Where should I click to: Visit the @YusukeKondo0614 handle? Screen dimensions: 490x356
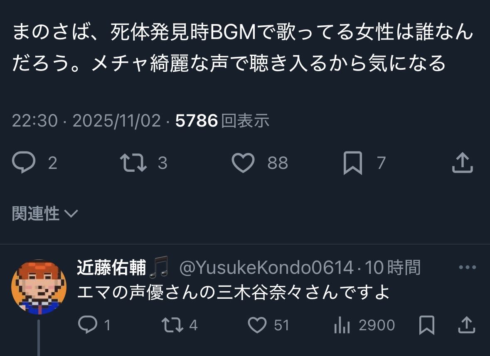pos(266,268)
